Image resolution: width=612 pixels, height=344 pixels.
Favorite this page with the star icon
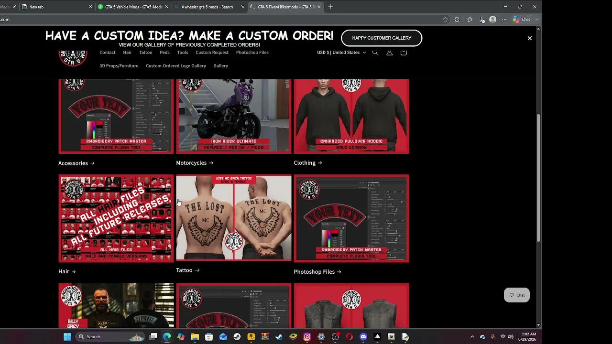[x=445, y=20]
